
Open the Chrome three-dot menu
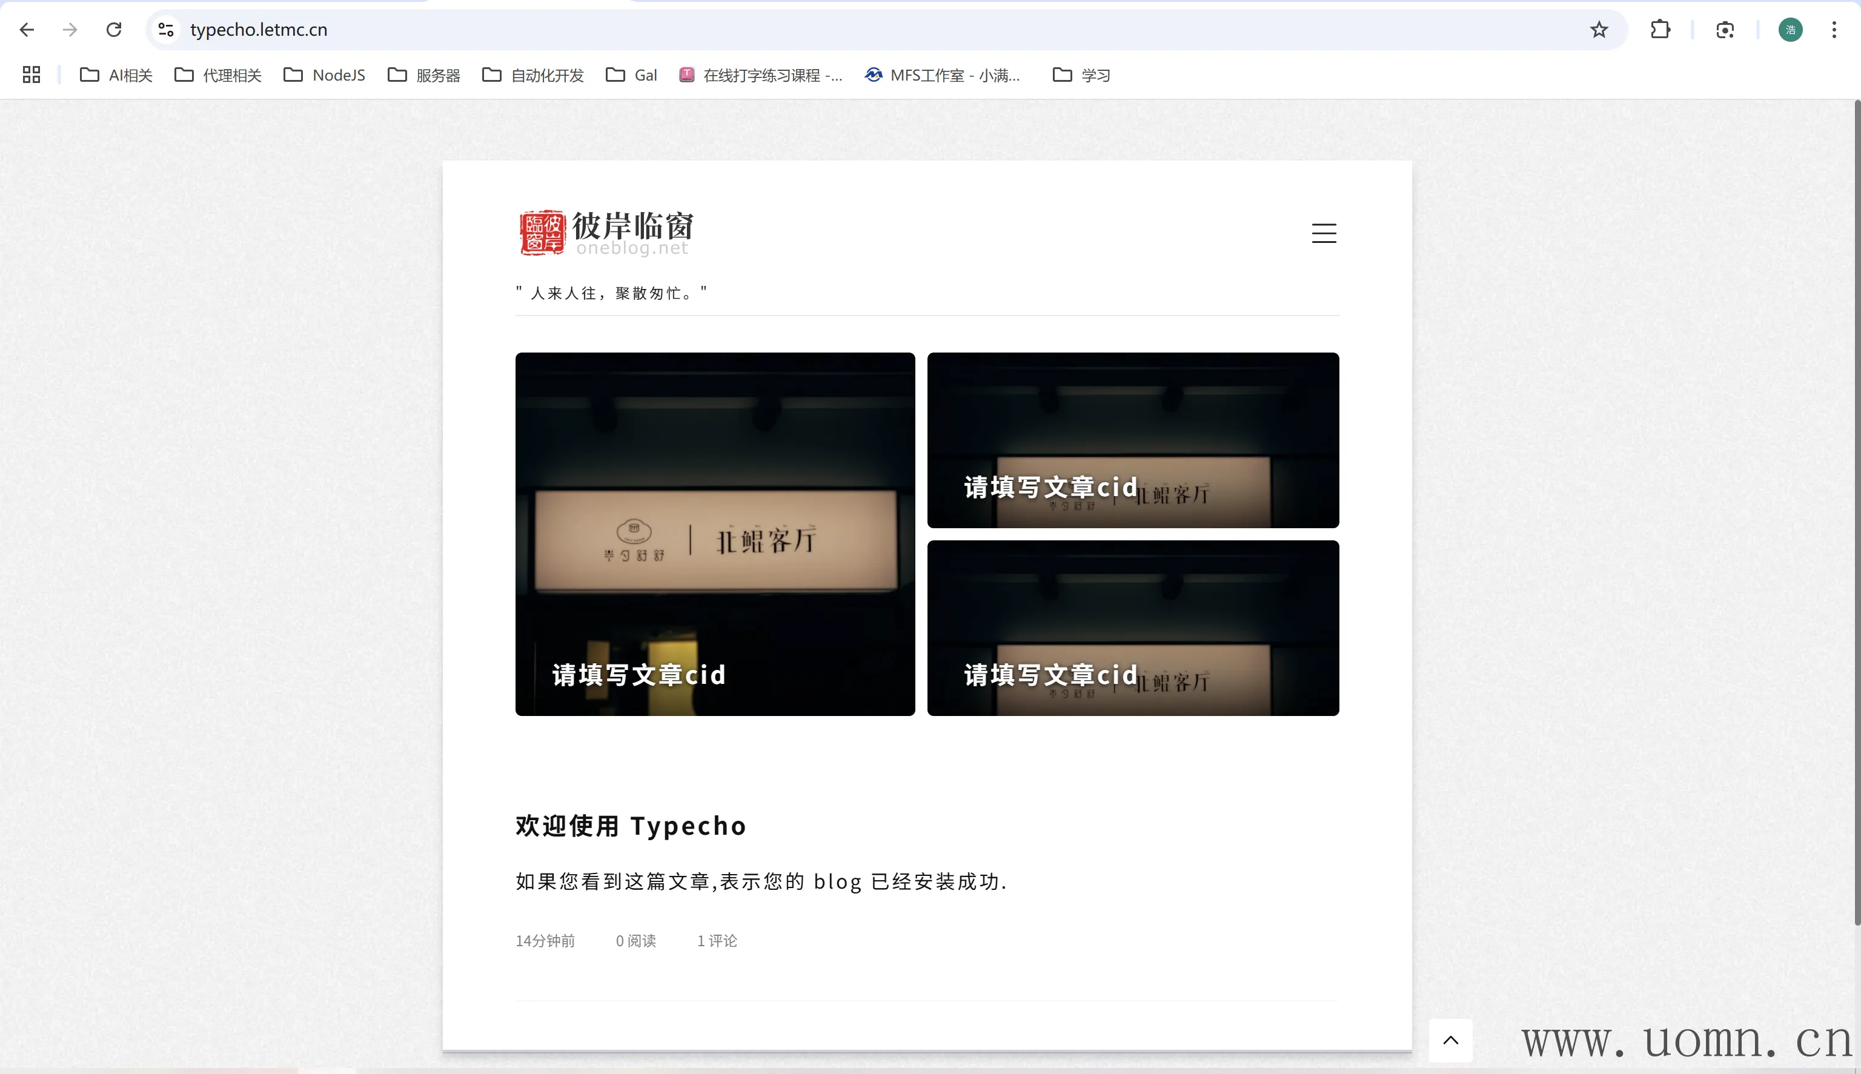tap(1834, 30)
